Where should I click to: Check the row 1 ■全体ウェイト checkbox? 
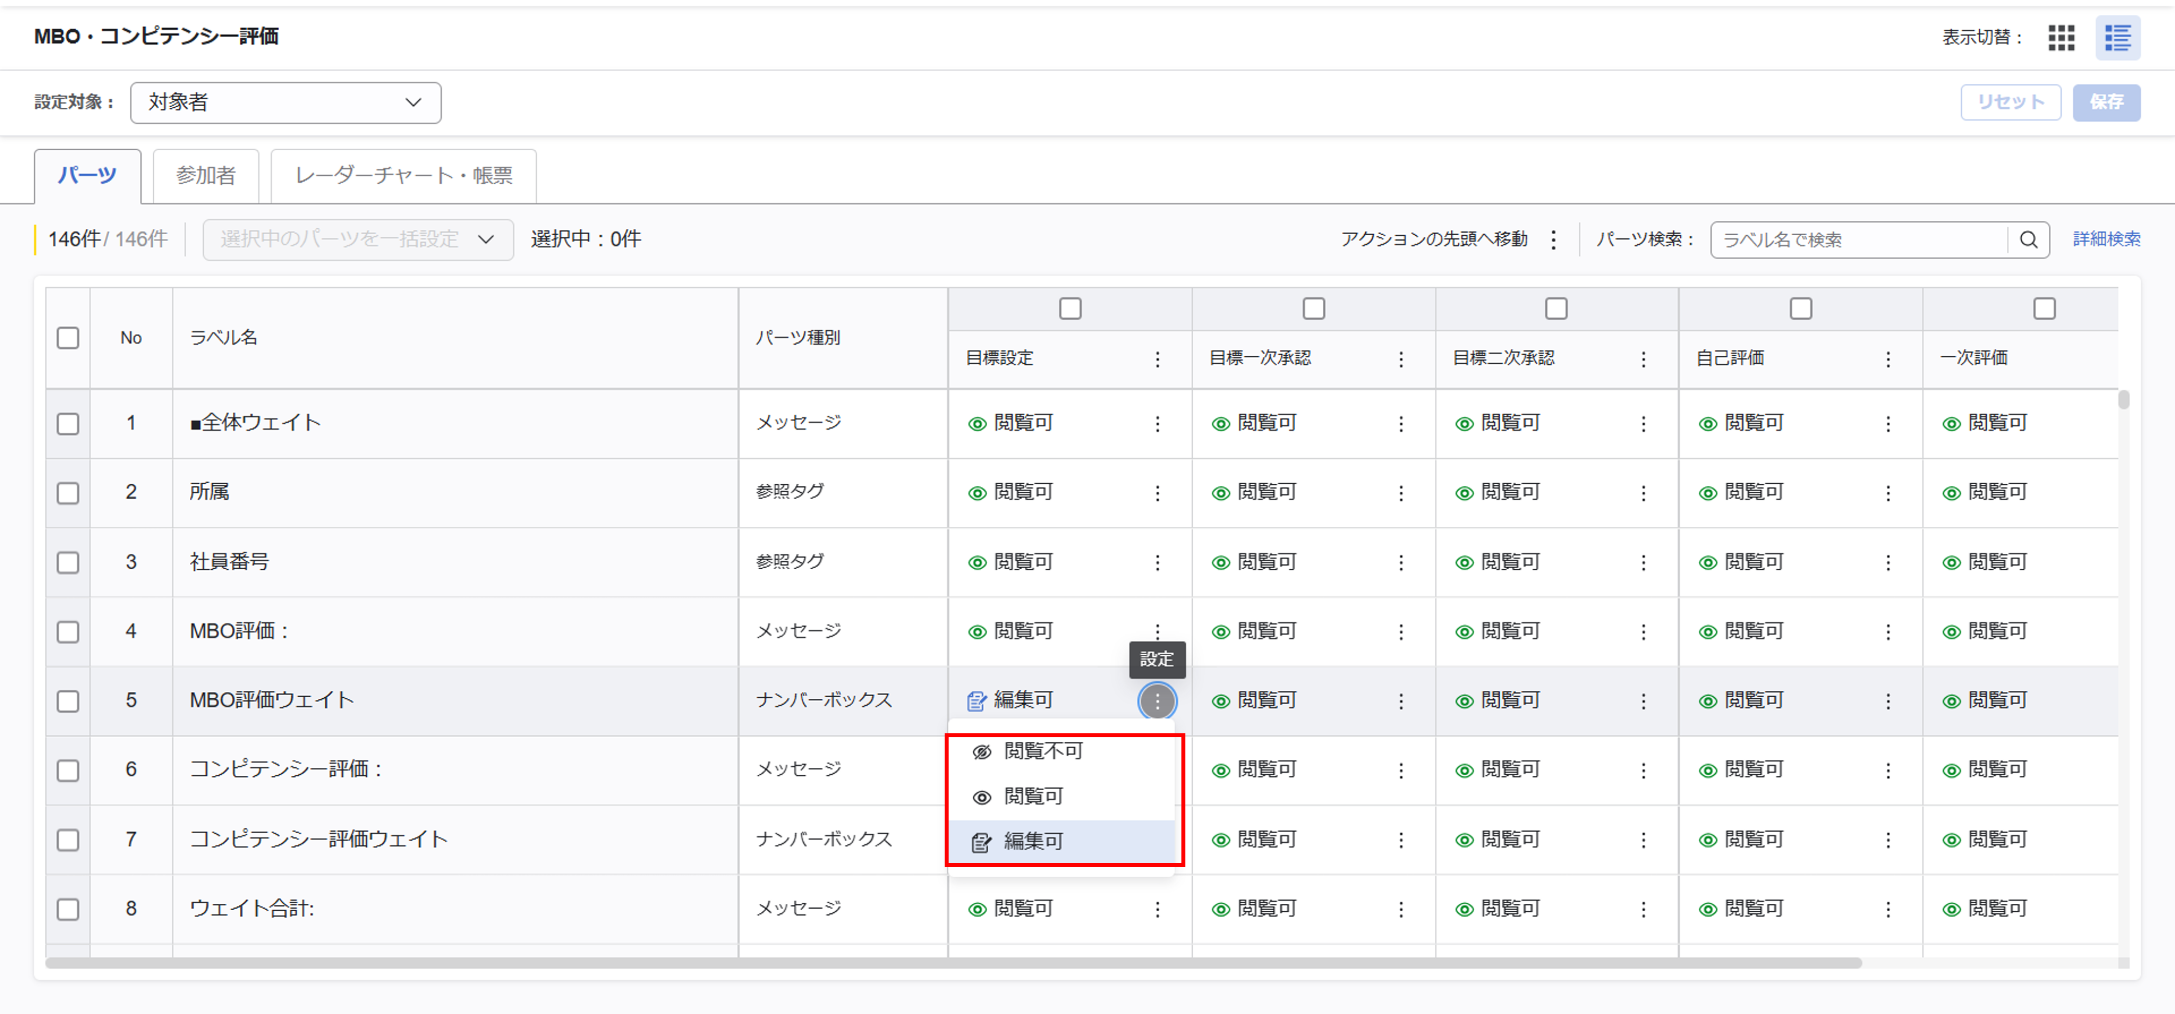point(68,423)
